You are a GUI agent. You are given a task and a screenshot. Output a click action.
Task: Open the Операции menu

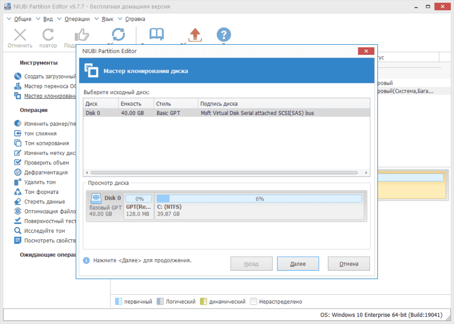(x=77, y=19)
